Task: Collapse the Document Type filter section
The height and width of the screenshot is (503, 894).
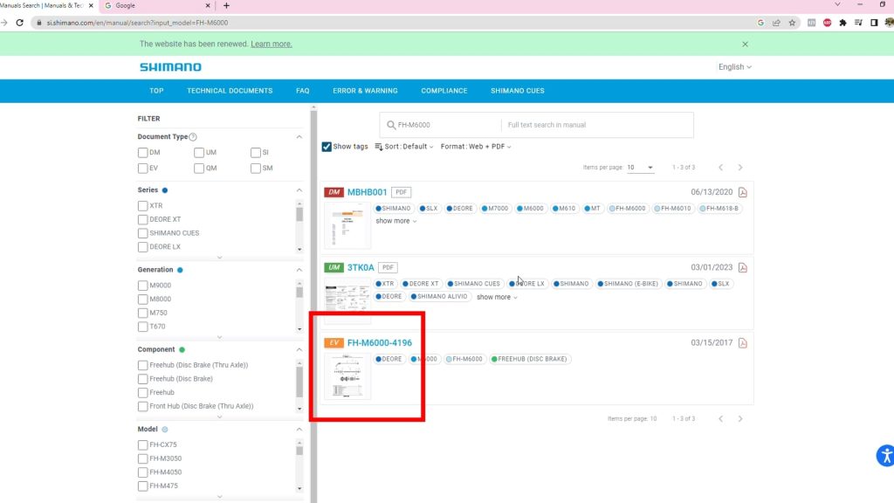Action: click(299, 137)
